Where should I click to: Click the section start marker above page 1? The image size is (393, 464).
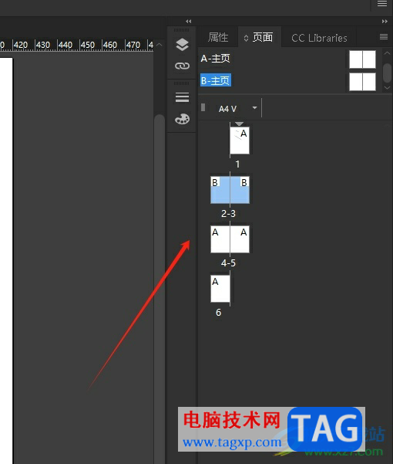pyautogui.click(x=239, y=124)
